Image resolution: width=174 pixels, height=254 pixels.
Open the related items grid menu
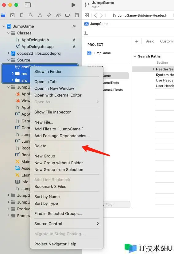(87, 15)
